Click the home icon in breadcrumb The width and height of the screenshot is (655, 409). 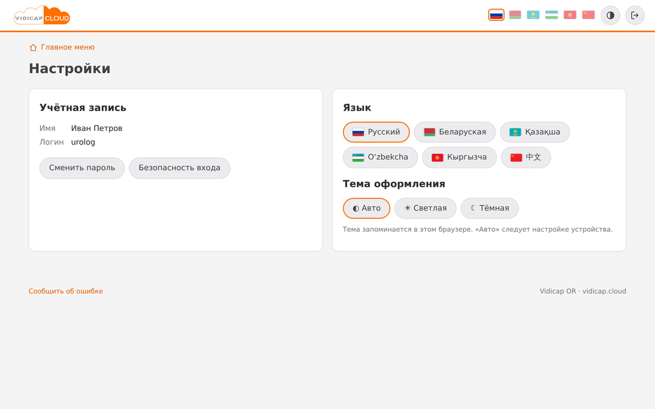(33, 48)
